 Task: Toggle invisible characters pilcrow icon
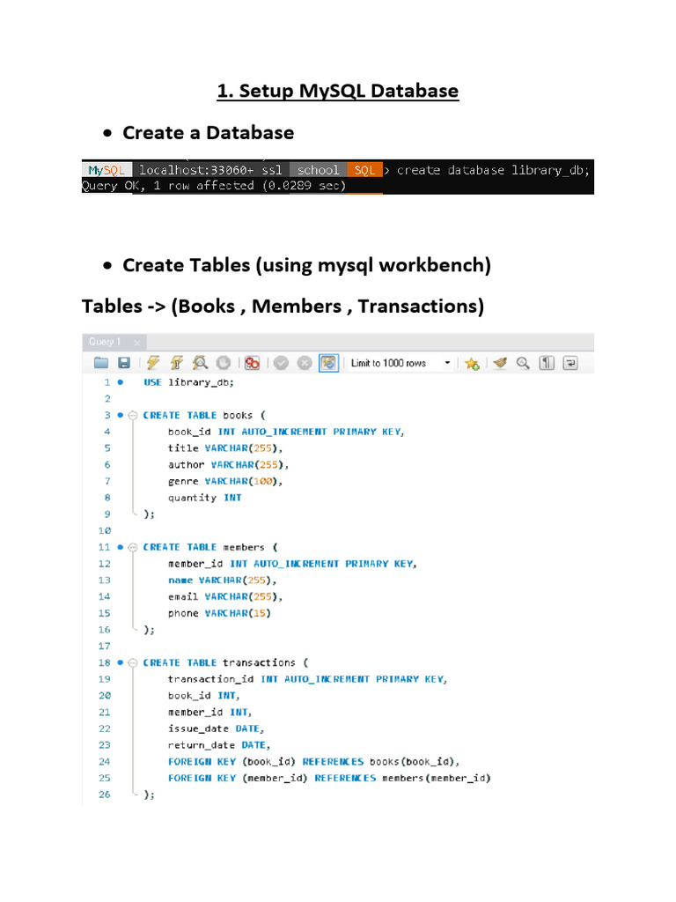547,362
